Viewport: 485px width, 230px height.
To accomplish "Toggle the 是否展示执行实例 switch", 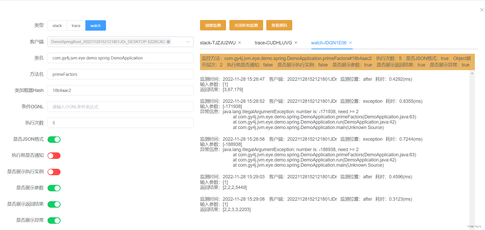I will pos(54,172).
